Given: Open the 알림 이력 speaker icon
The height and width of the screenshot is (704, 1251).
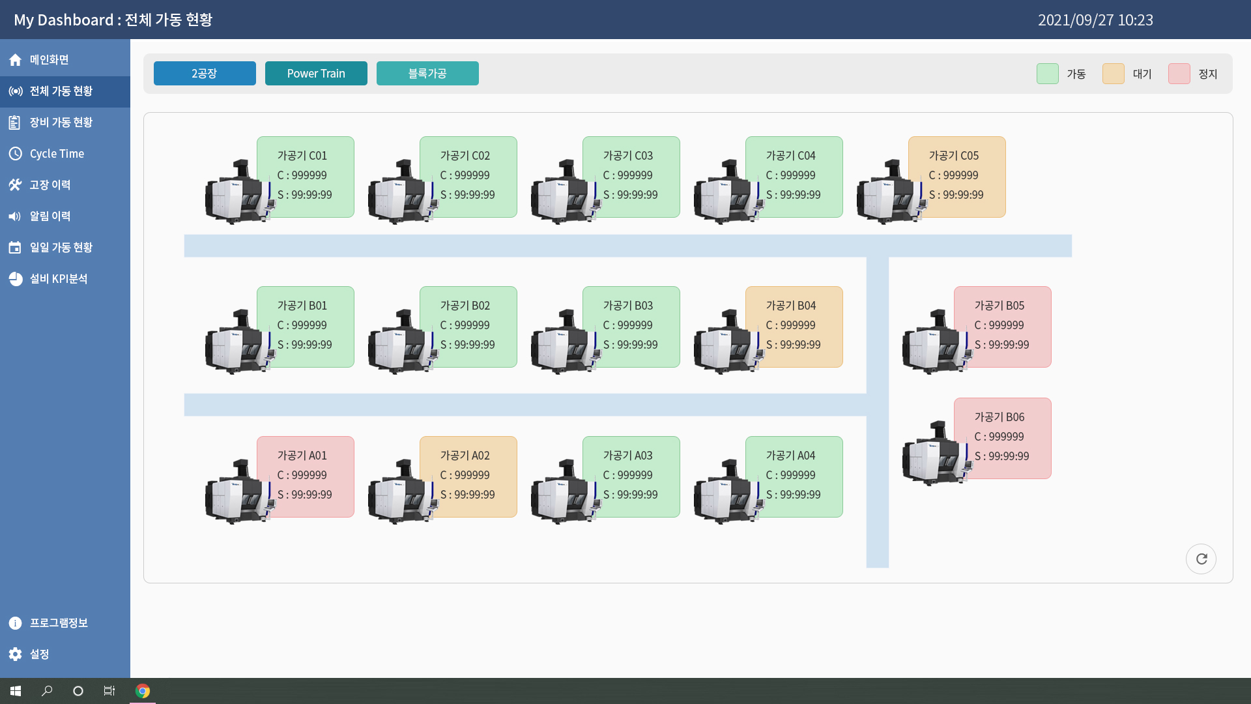Looking at the screenshot, I should (x=16, y=216).
